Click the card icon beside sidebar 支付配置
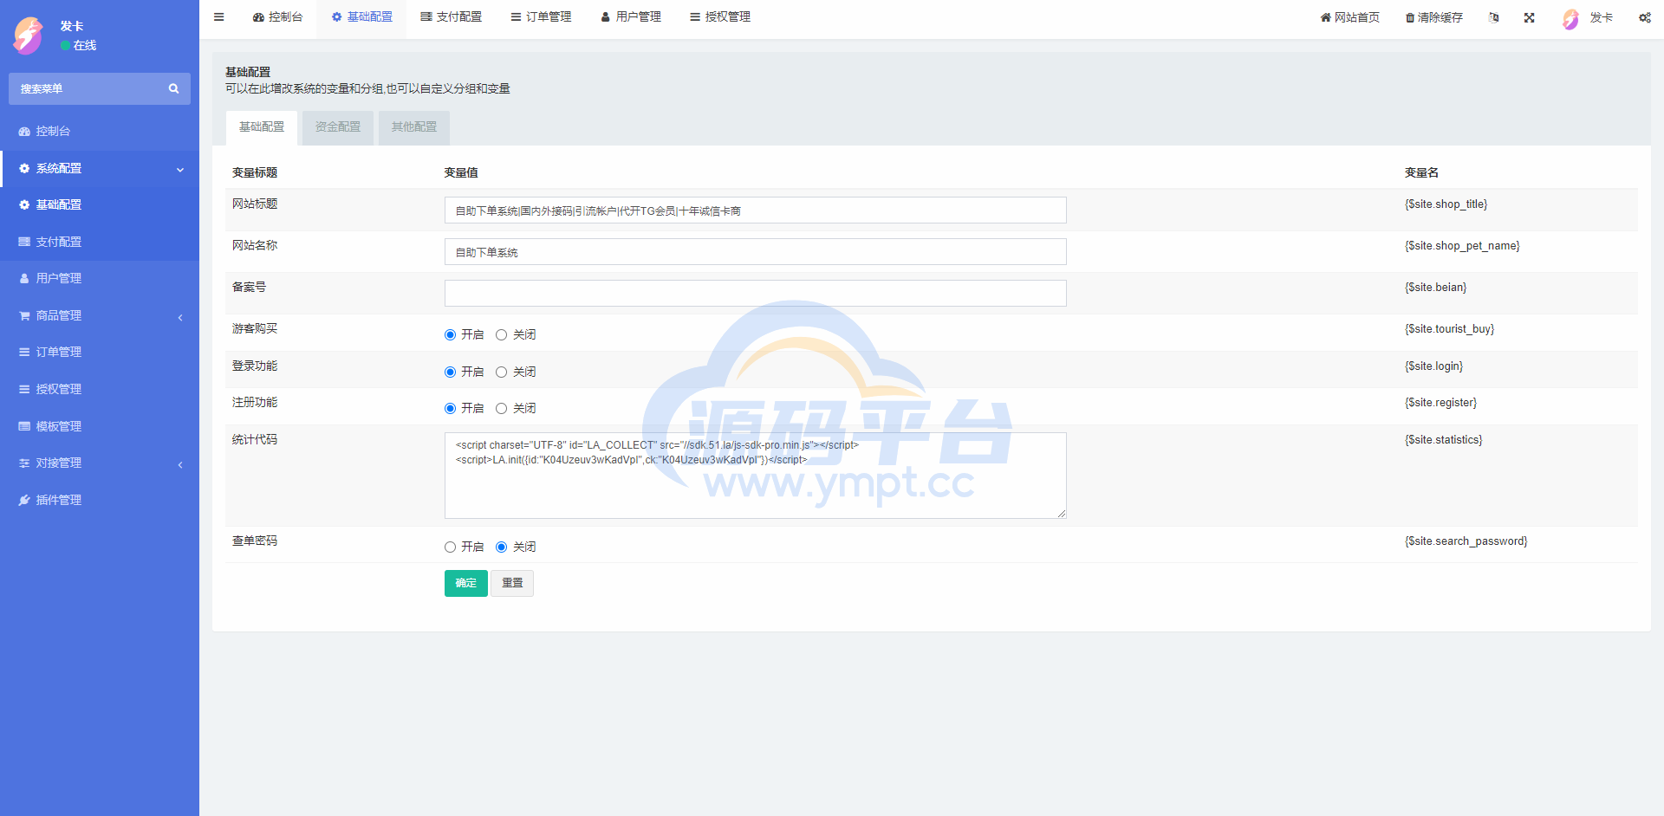The image size is (1664, 816). [24, 242]
